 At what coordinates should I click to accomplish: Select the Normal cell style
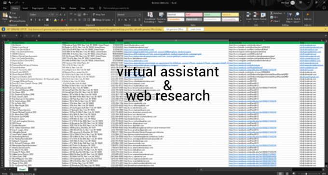(x=176, y=14)
